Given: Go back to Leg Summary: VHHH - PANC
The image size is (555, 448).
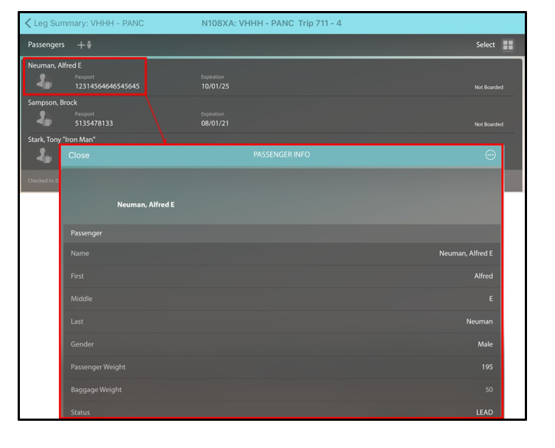Looking at the screenshot, I should point(84,24).
